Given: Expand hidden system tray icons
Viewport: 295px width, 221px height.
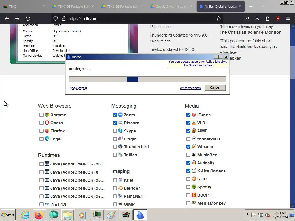Looking at the screenshot, I should pyautogui.click(x=247, y=215).
